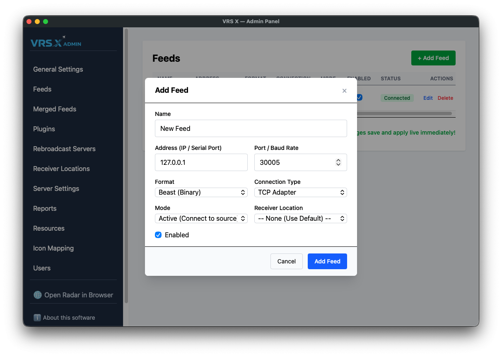Click the Port / Baud Rate stepper arrows
Viewport: 502px width, 357px height.
pos(338,162)
